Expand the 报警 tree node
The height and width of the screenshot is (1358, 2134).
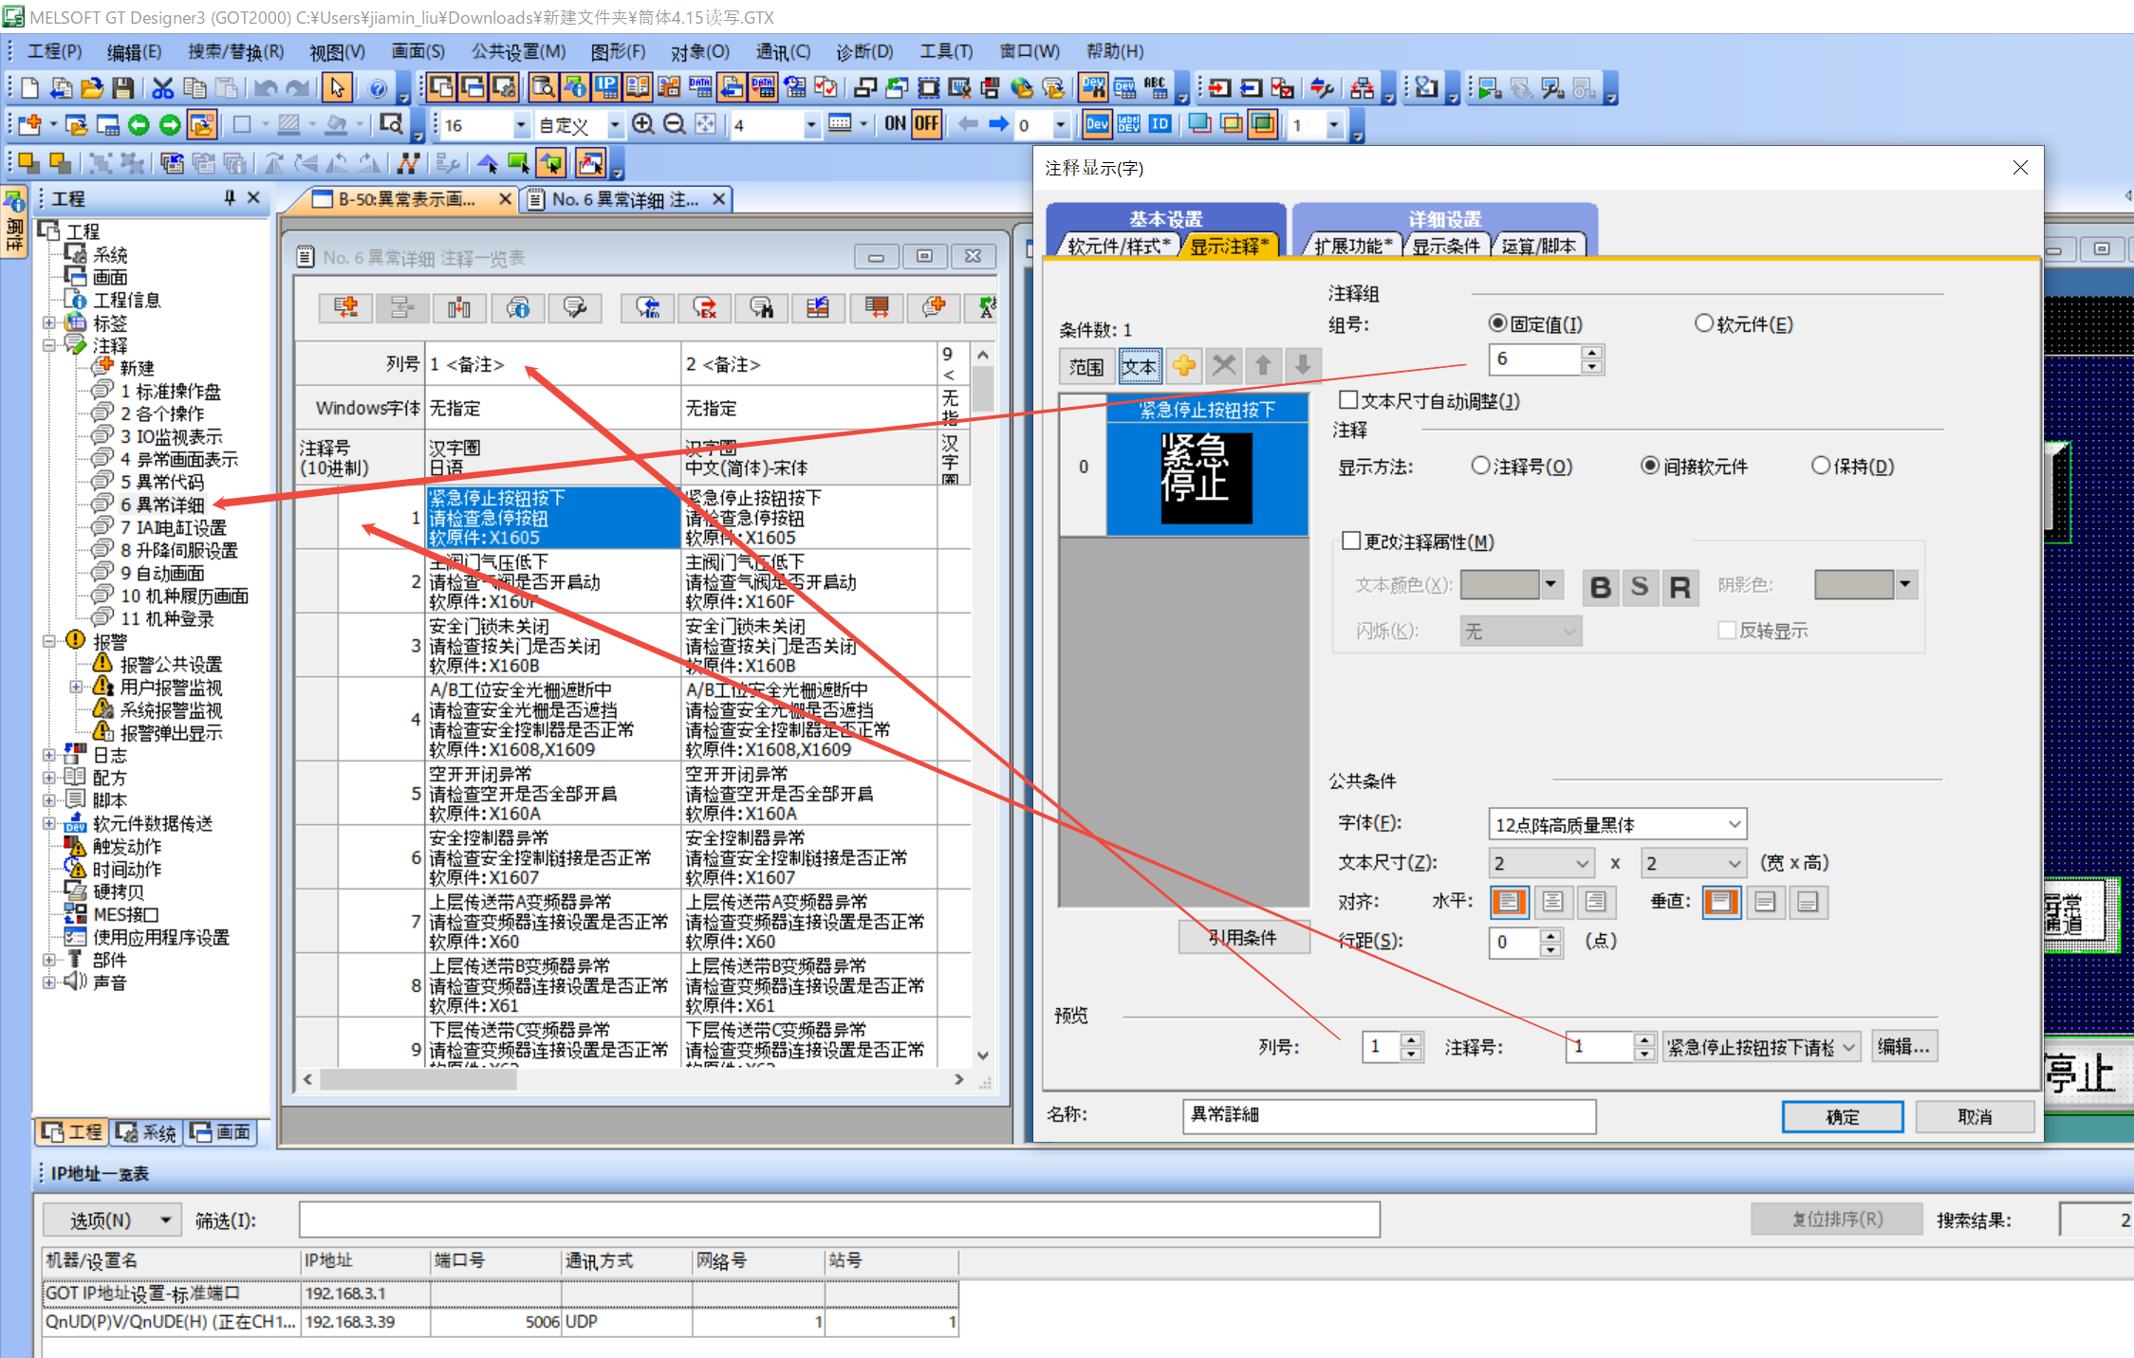point(49,641)
